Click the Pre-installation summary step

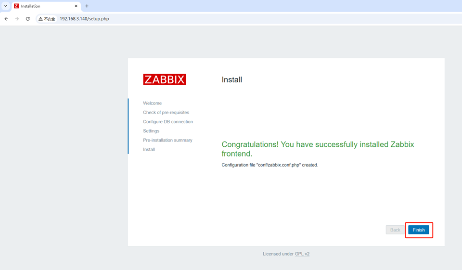coord(167,140)
